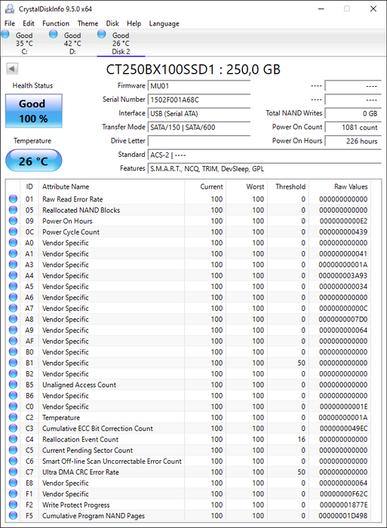The height and width of the screenshot is (528, 387).
Task: Click the status icon for attribute A0
Action: click(x=13, y=243)
